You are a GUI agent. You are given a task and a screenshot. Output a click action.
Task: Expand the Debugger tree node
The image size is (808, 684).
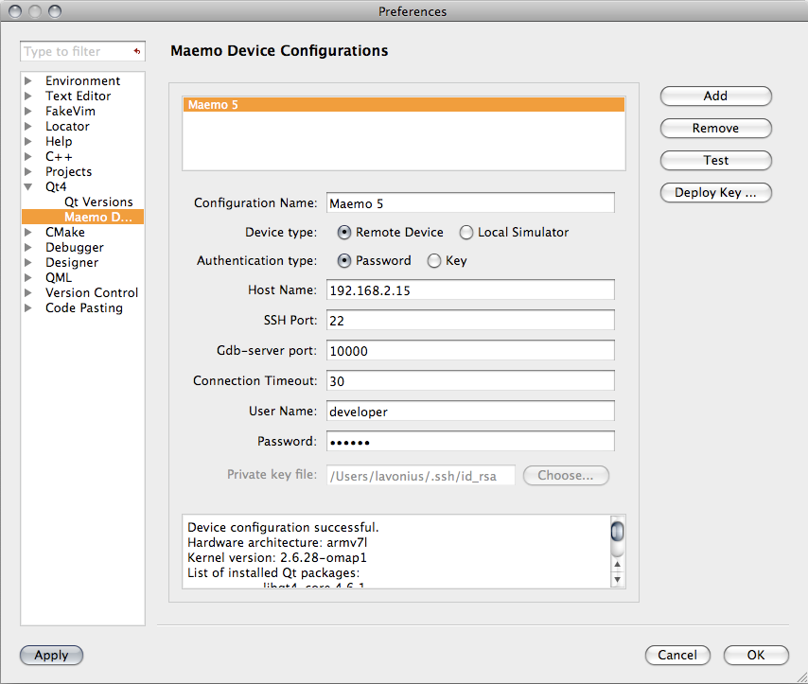click(28, 248)
